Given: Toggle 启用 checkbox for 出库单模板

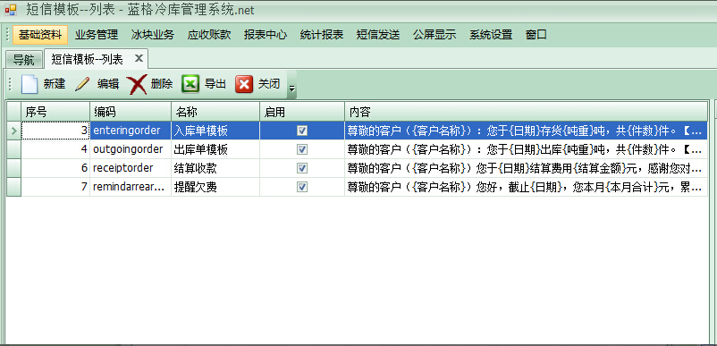Looking at the screenshot, I should pyautogui.click(x=302, y=149).
